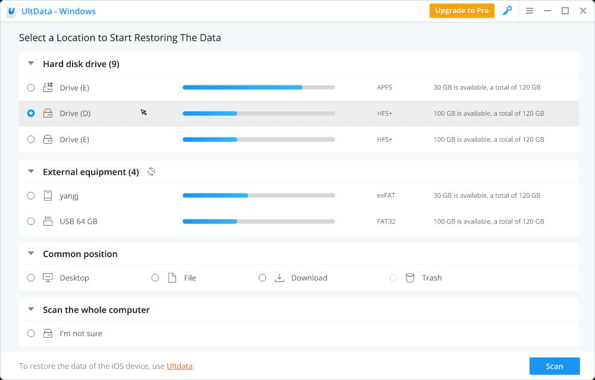The image size is (595, 380).
Task: Maximize the UltData window
Action: 565,11
